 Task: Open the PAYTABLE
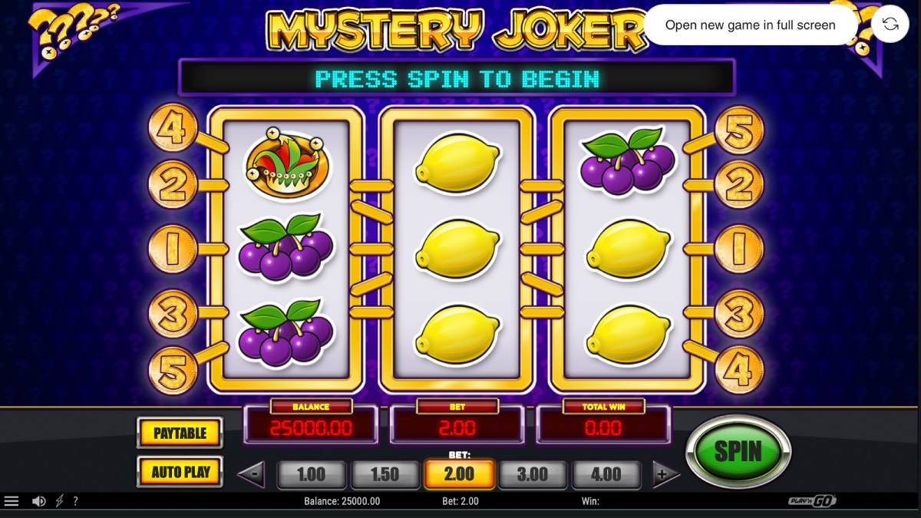coord(180,433)
